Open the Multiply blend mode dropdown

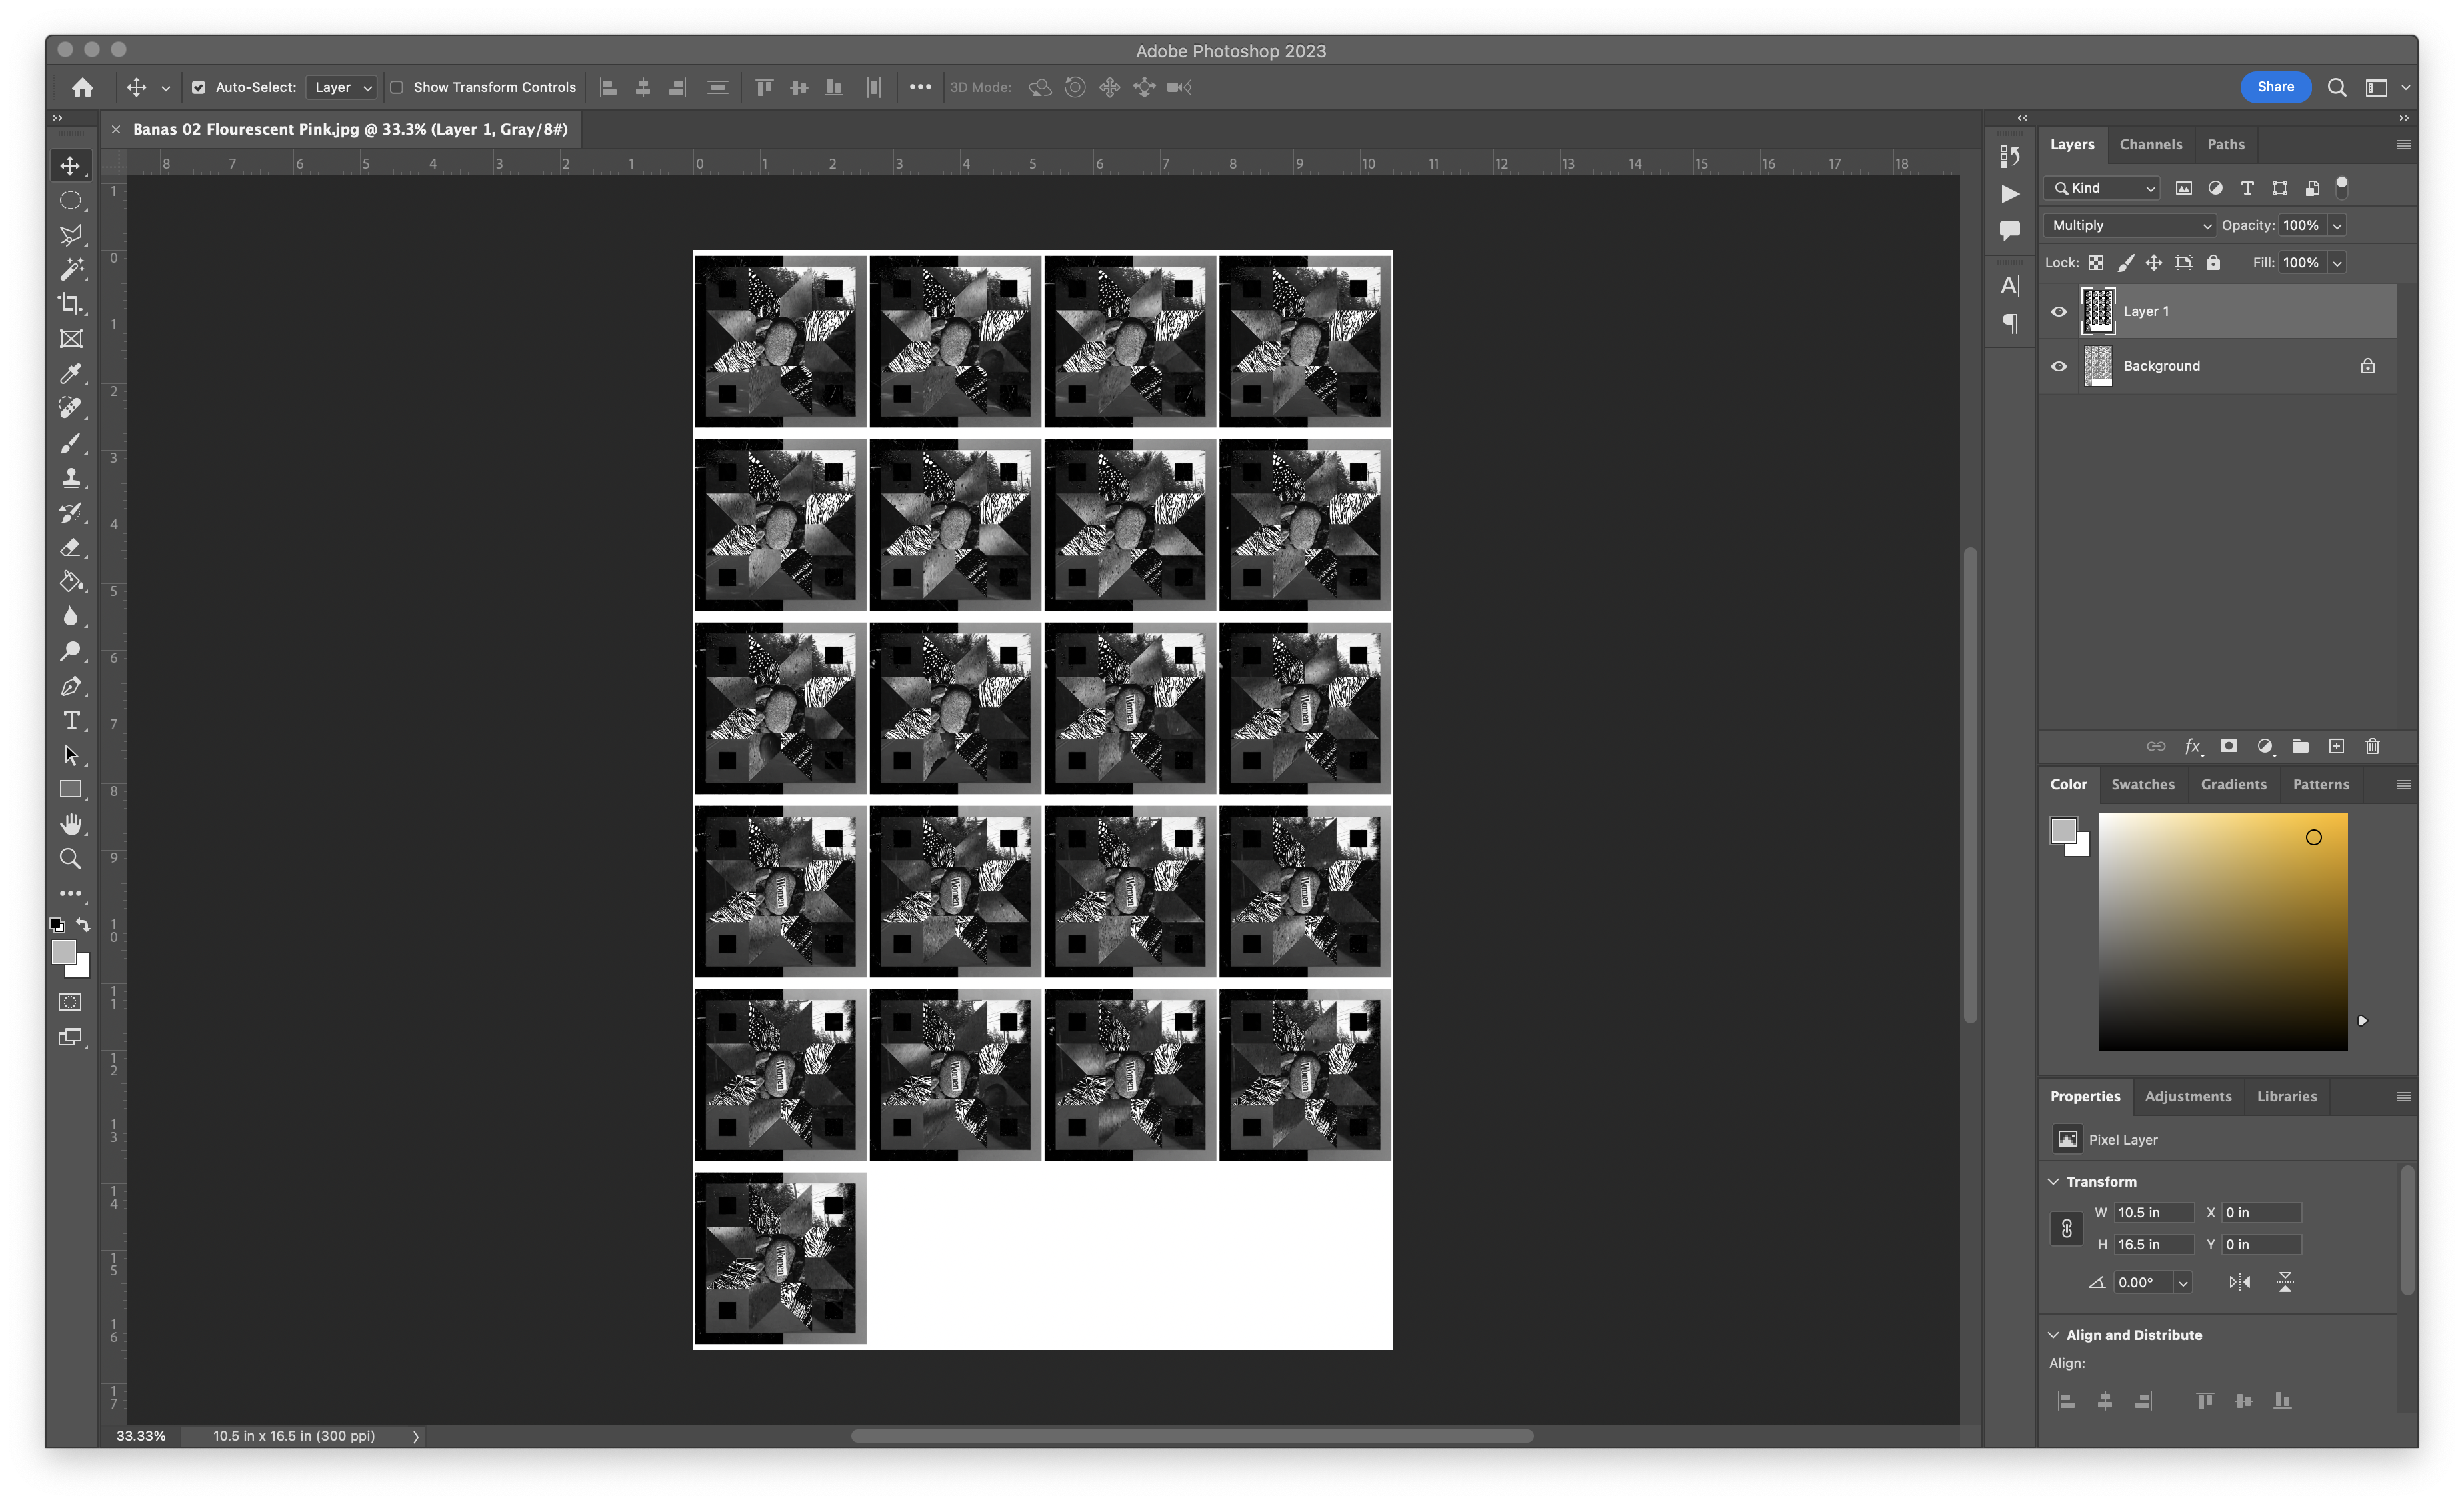click(x=2129, y=225)
